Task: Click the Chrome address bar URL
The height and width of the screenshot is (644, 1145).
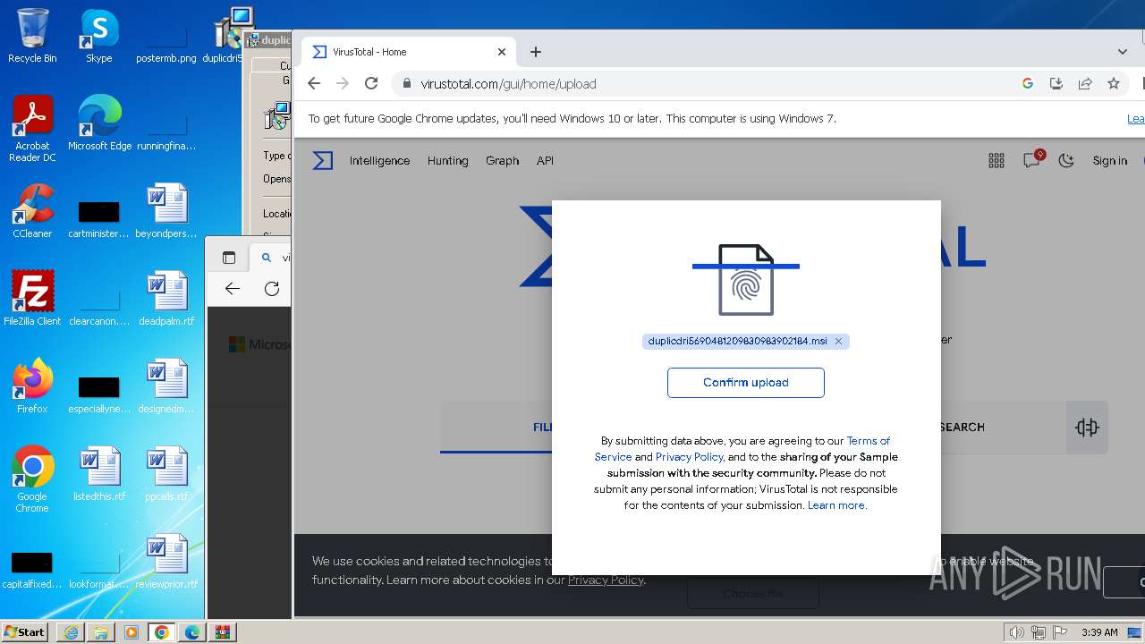Action: [x=508, y=84]
